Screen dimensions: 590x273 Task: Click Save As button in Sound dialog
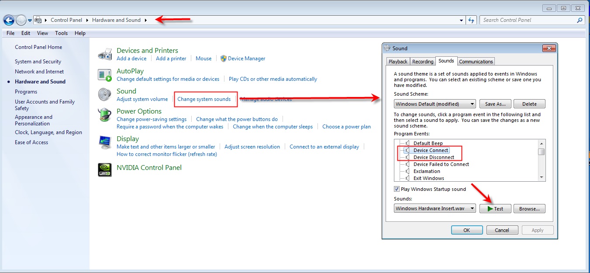[495, 104]
